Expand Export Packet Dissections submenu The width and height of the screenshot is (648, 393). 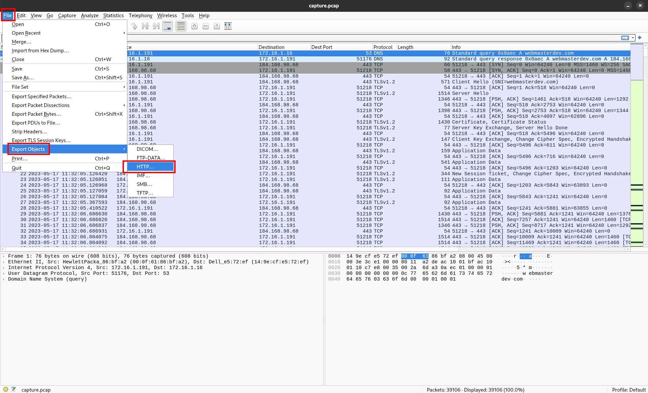click(x=65, y=105)
